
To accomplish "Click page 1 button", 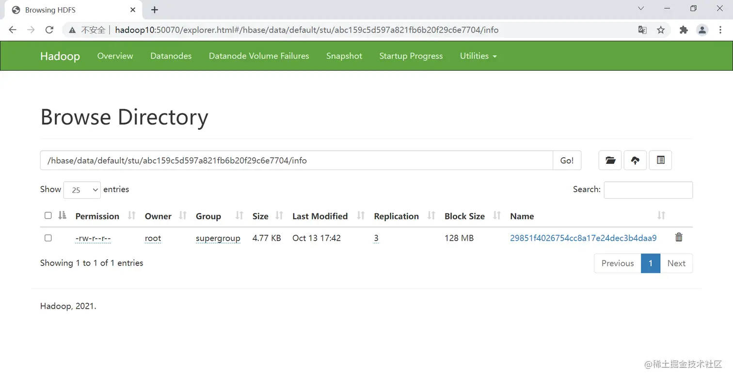I will click(651, 263).
